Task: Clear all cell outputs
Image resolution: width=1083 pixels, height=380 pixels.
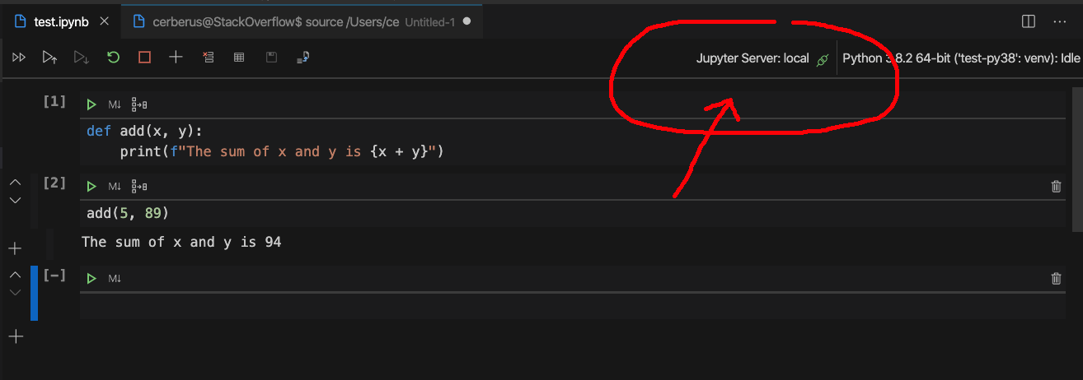Action: point(208,58)
